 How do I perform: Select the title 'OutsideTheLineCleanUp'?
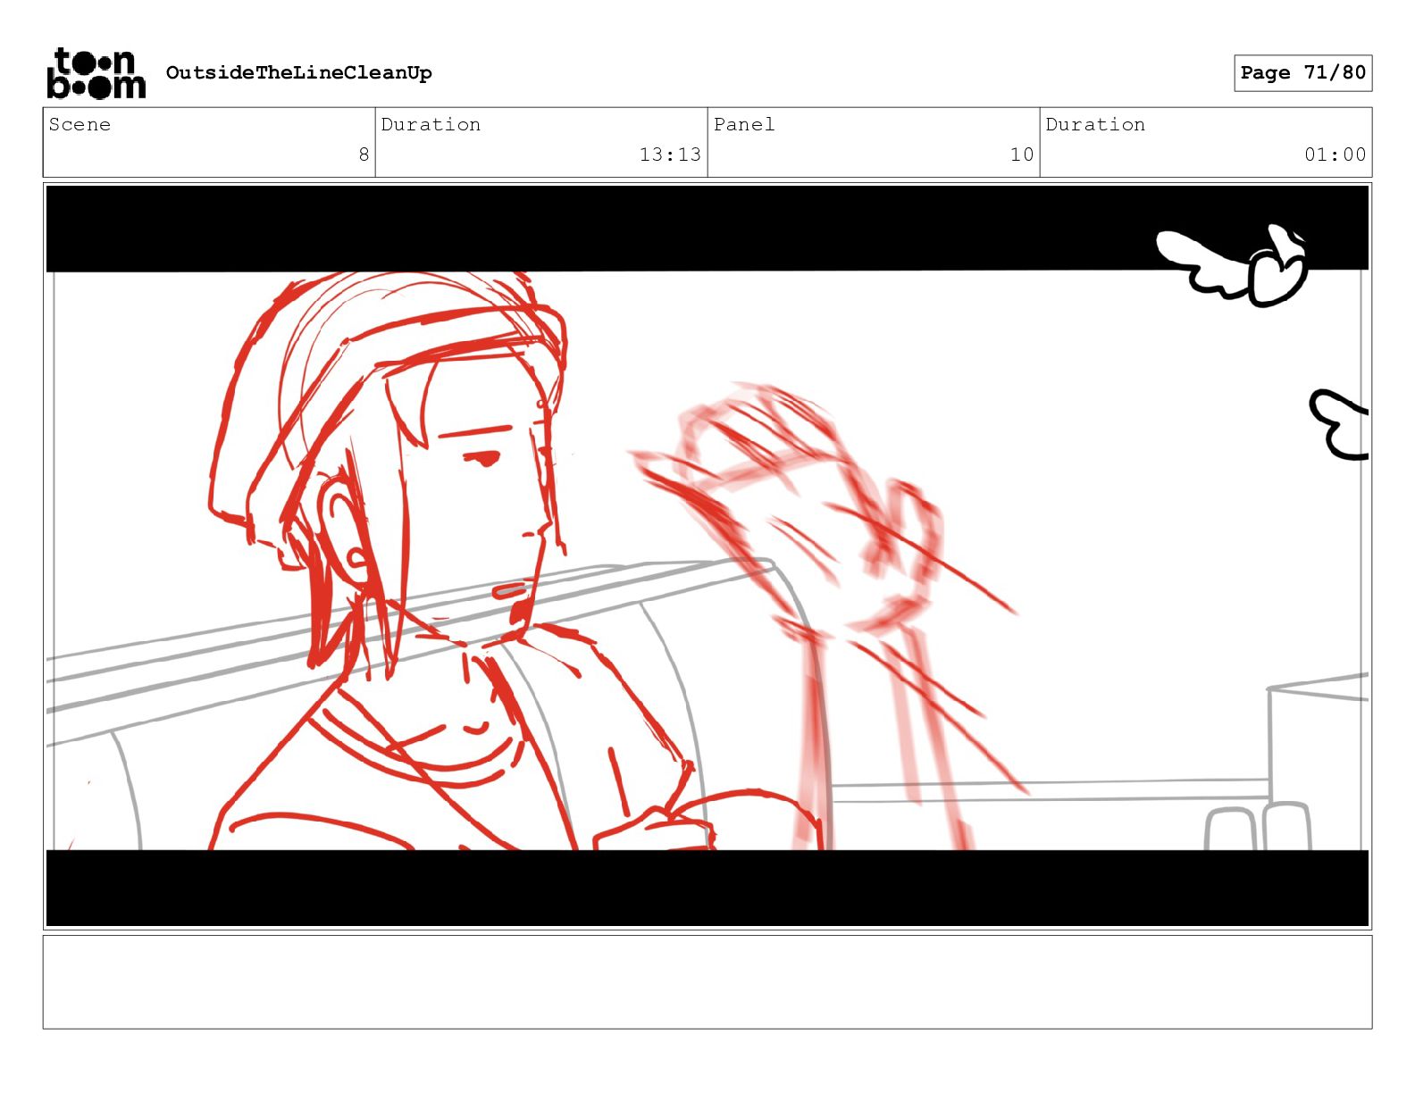pyautogui.click(x=298, y=73)
